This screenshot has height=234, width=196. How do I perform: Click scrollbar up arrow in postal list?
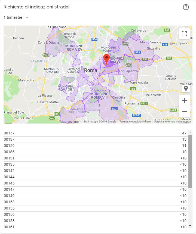190,132
